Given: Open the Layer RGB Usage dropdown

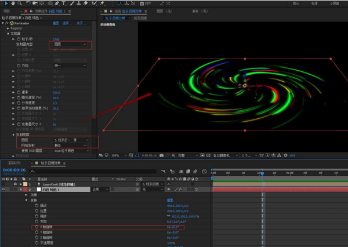Looking at the screenshot, I should tap(71, 151).
